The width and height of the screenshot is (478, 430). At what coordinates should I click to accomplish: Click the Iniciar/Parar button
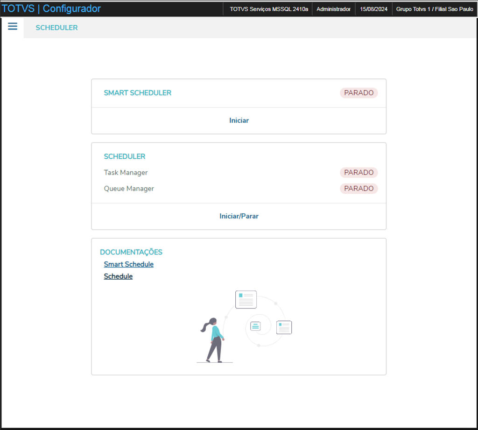click(x=239, y=216)
